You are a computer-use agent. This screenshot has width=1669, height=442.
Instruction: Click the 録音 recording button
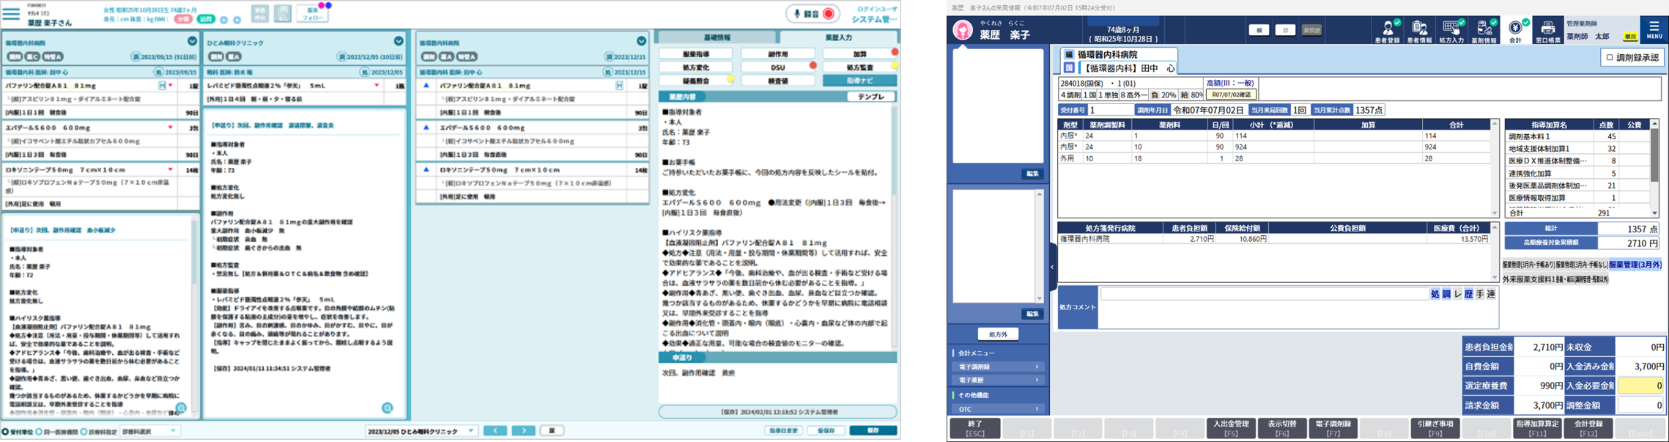point(813,14)
